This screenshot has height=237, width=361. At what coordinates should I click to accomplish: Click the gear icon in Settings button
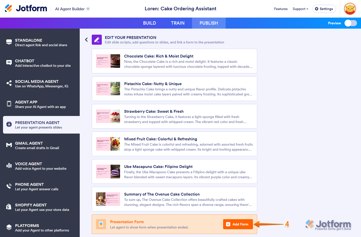(317, 9)
